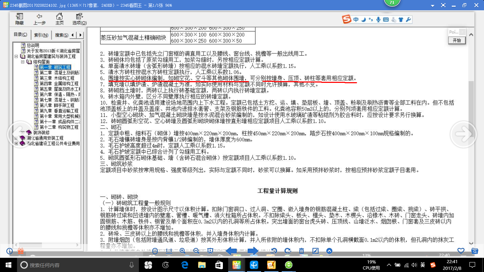Click the orange gift icon in bottom toolbar
This screenshot has width=484, height=272.
(x=21, y=251)
